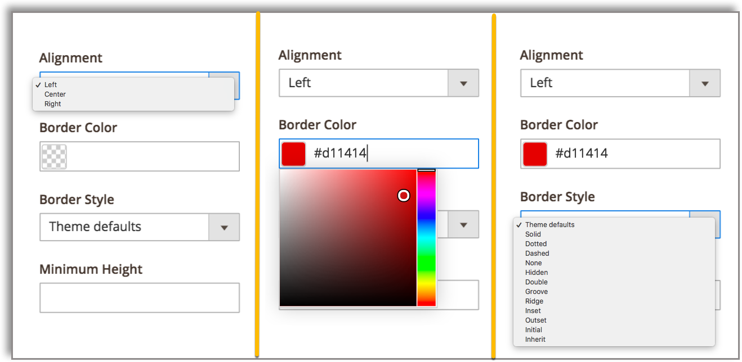Choose "Inherit" at bottom of Border Style list
The height and width of the screenshot is (362, 742).
point(535,339)
